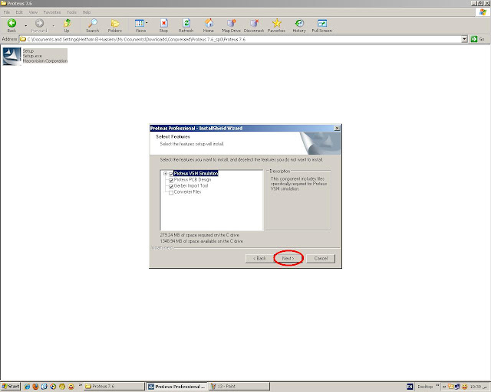Click the Back navigation icon in Explorer toolbar
The image size is (491, 392).
pyautogui.click(x=12, y=23)
